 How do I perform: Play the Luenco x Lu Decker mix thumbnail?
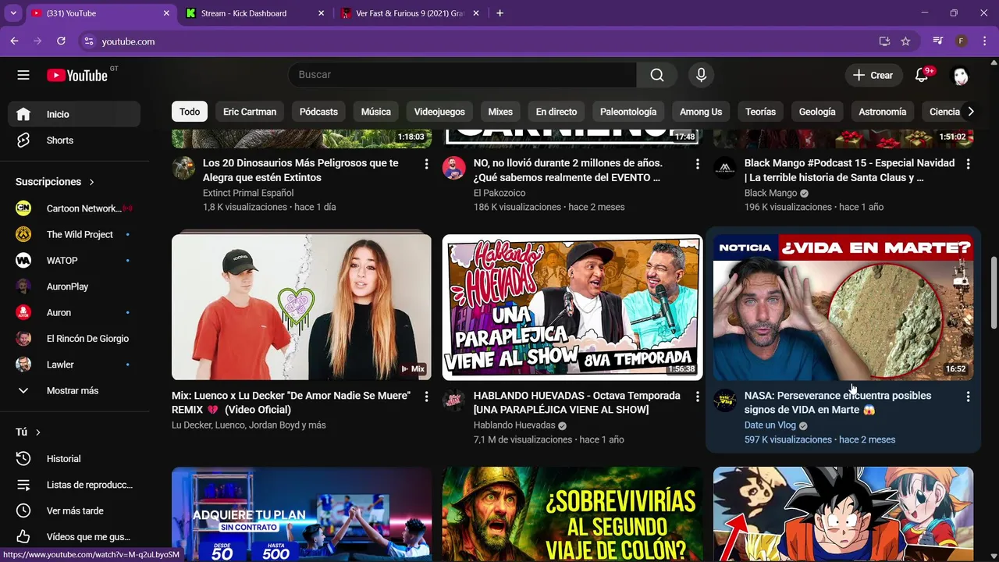pyautogui.click(x=301, y=308)
